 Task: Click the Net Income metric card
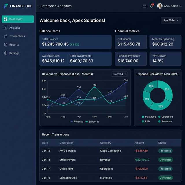131,42
